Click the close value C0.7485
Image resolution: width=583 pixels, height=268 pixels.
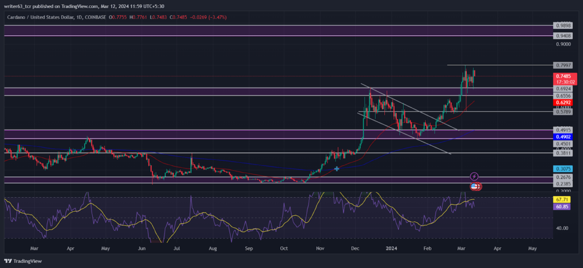[x=178, y=18]
